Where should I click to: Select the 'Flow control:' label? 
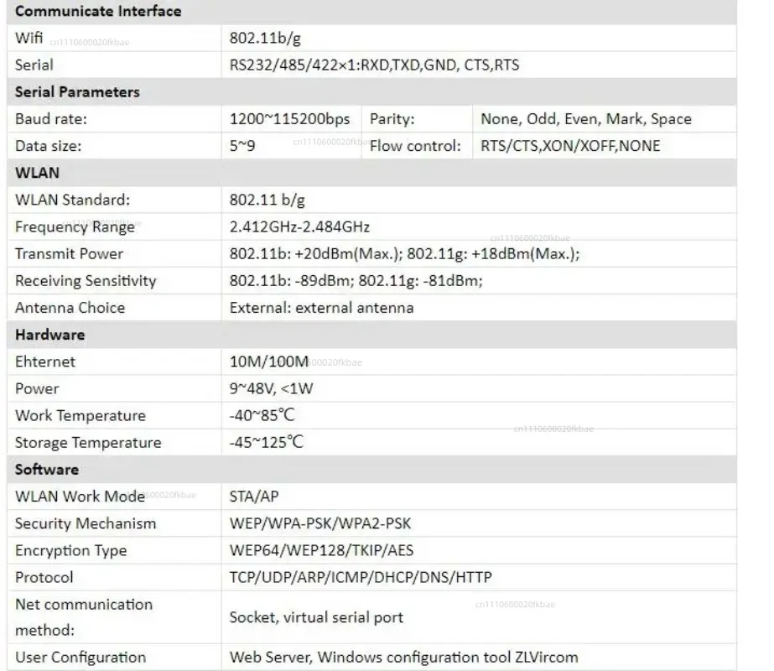(415, 146)
